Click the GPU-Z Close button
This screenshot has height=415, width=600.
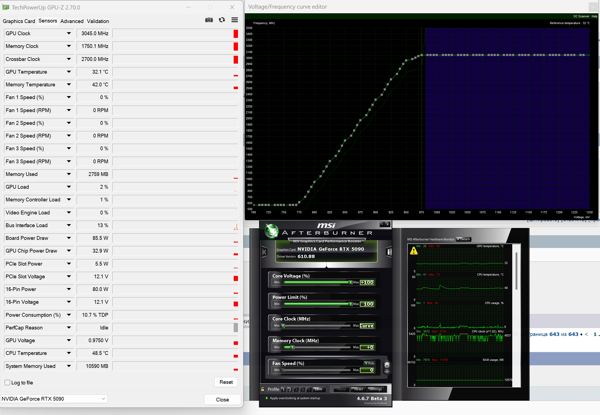pyautogui.click(x=222, y=400)
